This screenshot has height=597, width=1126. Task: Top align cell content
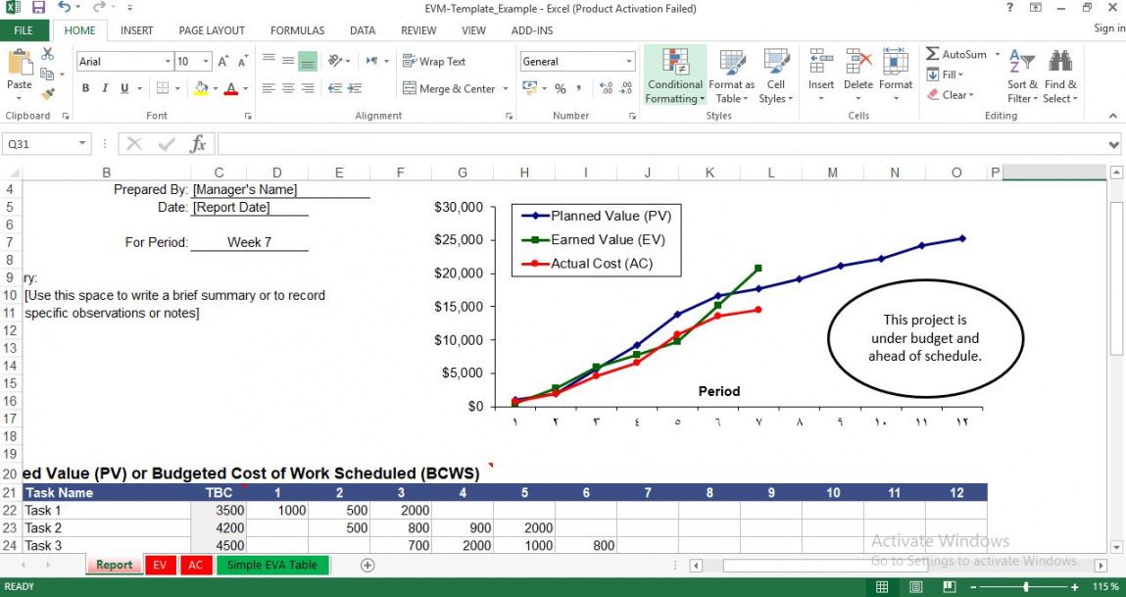coord(269,61)
